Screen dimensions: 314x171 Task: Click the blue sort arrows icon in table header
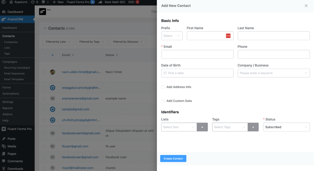[52, 55]
